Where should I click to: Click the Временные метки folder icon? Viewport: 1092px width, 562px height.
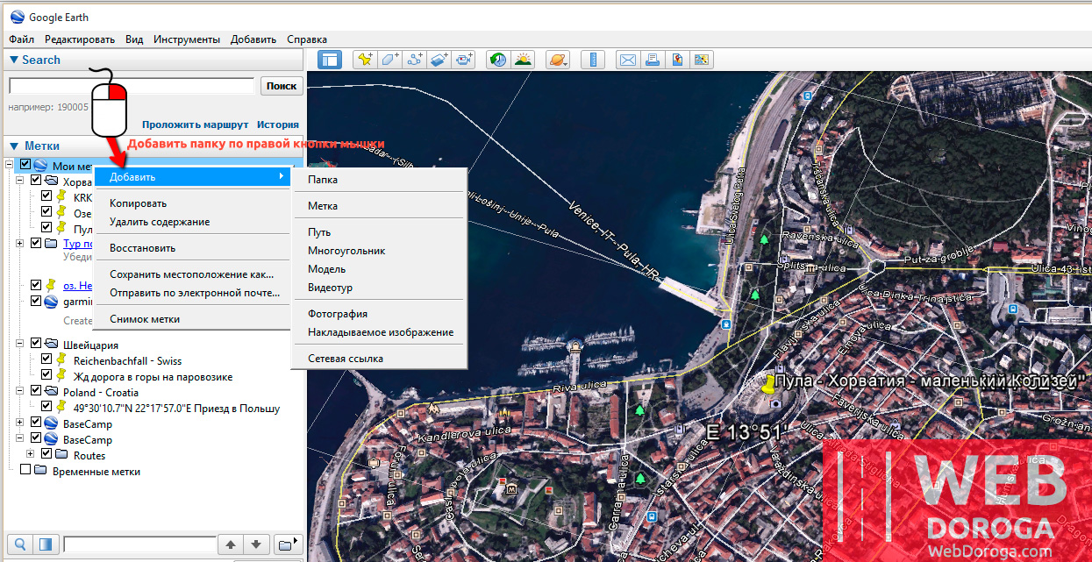tap(39, 471)
